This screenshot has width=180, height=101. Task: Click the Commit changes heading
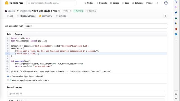point(14,87)
